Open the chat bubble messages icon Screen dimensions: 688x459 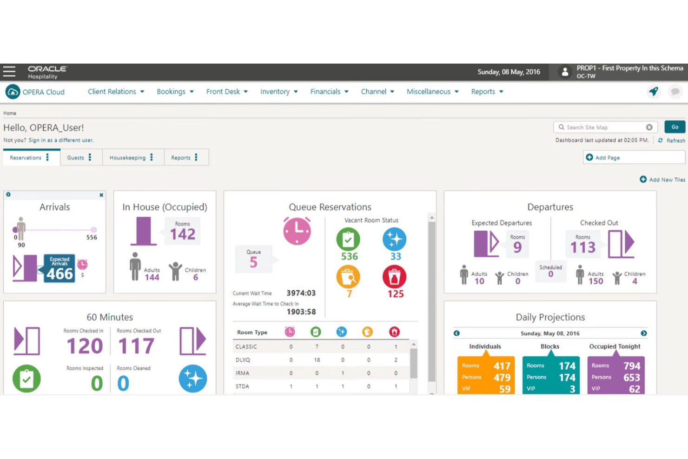[x=675, y=92]
